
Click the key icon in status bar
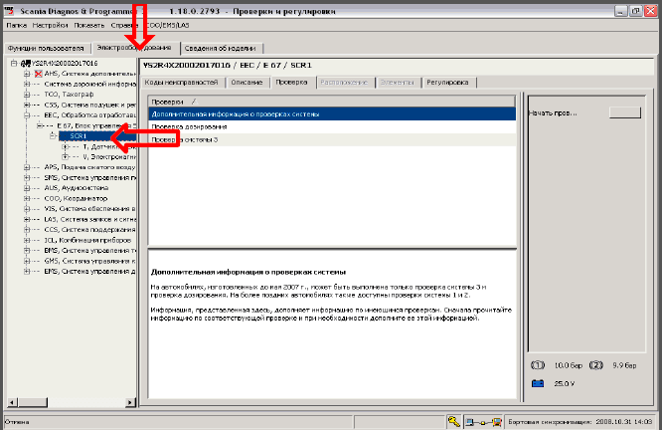pyautogui.click(x=453, y=422)
